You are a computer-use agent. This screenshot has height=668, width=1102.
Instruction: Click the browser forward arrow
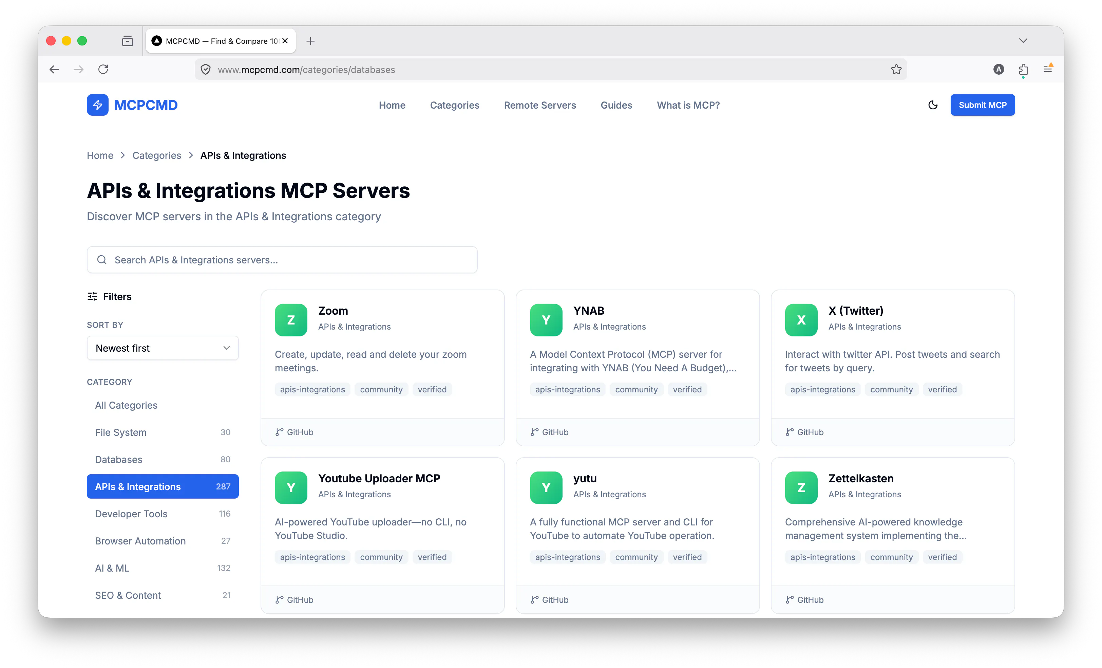(79, 69)
